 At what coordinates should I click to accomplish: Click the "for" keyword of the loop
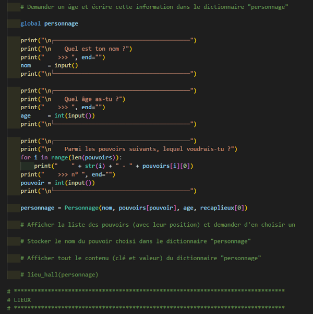point(26,157)
